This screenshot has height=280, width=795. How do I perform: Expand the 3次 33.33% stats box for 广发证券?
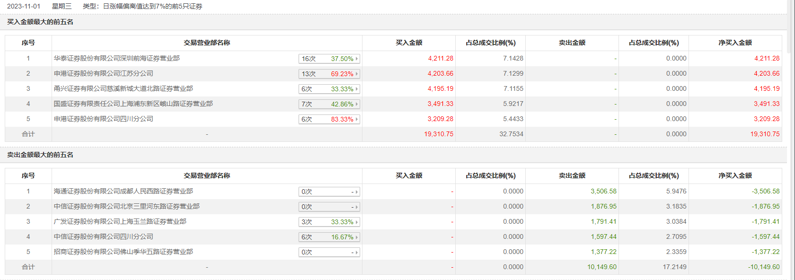point(329,222)
